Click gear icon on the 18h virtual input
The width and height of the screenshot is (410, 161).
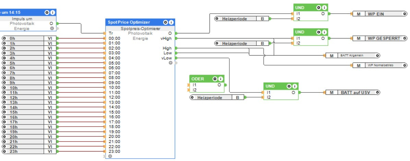point(4,127)
